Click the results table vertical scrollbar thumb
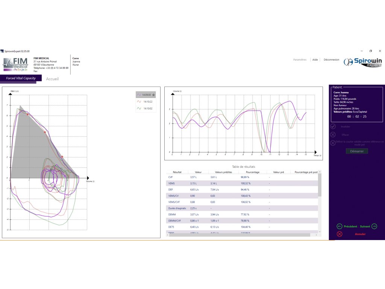The width and height of the screenshot is (385, 289). tap(320, 185)
